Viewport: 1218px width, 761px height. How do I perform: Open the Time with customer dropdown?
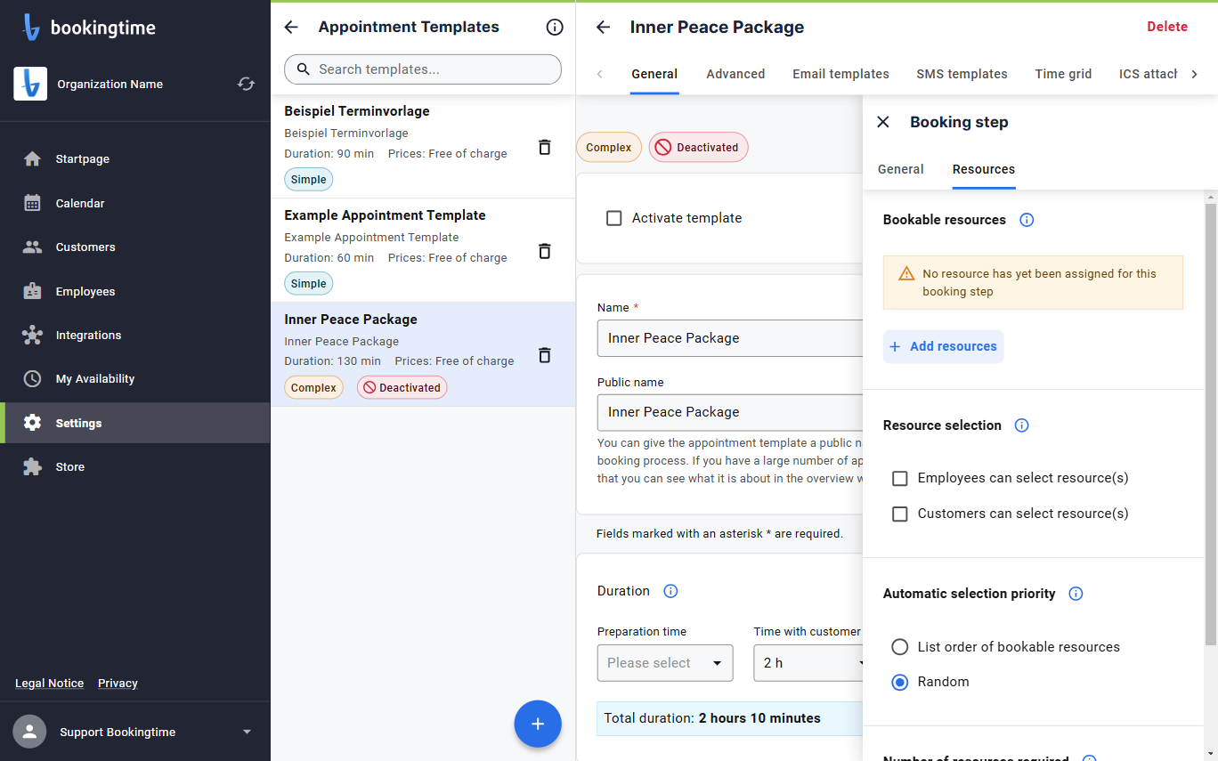point(808,663)
